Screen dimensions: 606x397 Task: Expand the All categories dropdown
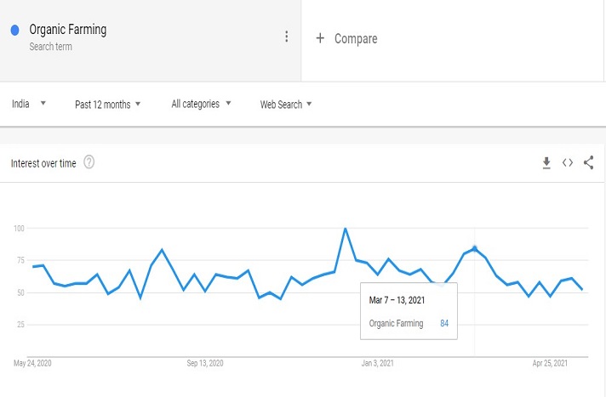coord(201,104)
